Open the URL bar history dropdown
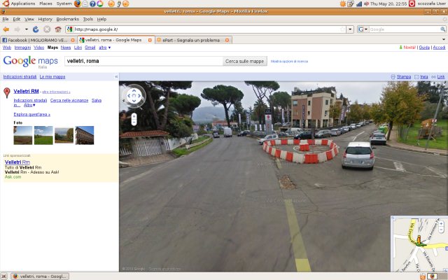448x280 pixels. (350, 29)
